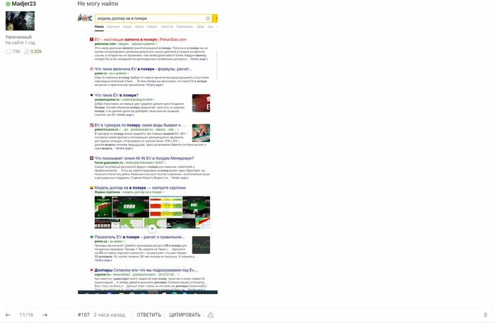Go to previous page with left arrow
The height and width of the screenshot is (323, 495).
coord(8,315)
